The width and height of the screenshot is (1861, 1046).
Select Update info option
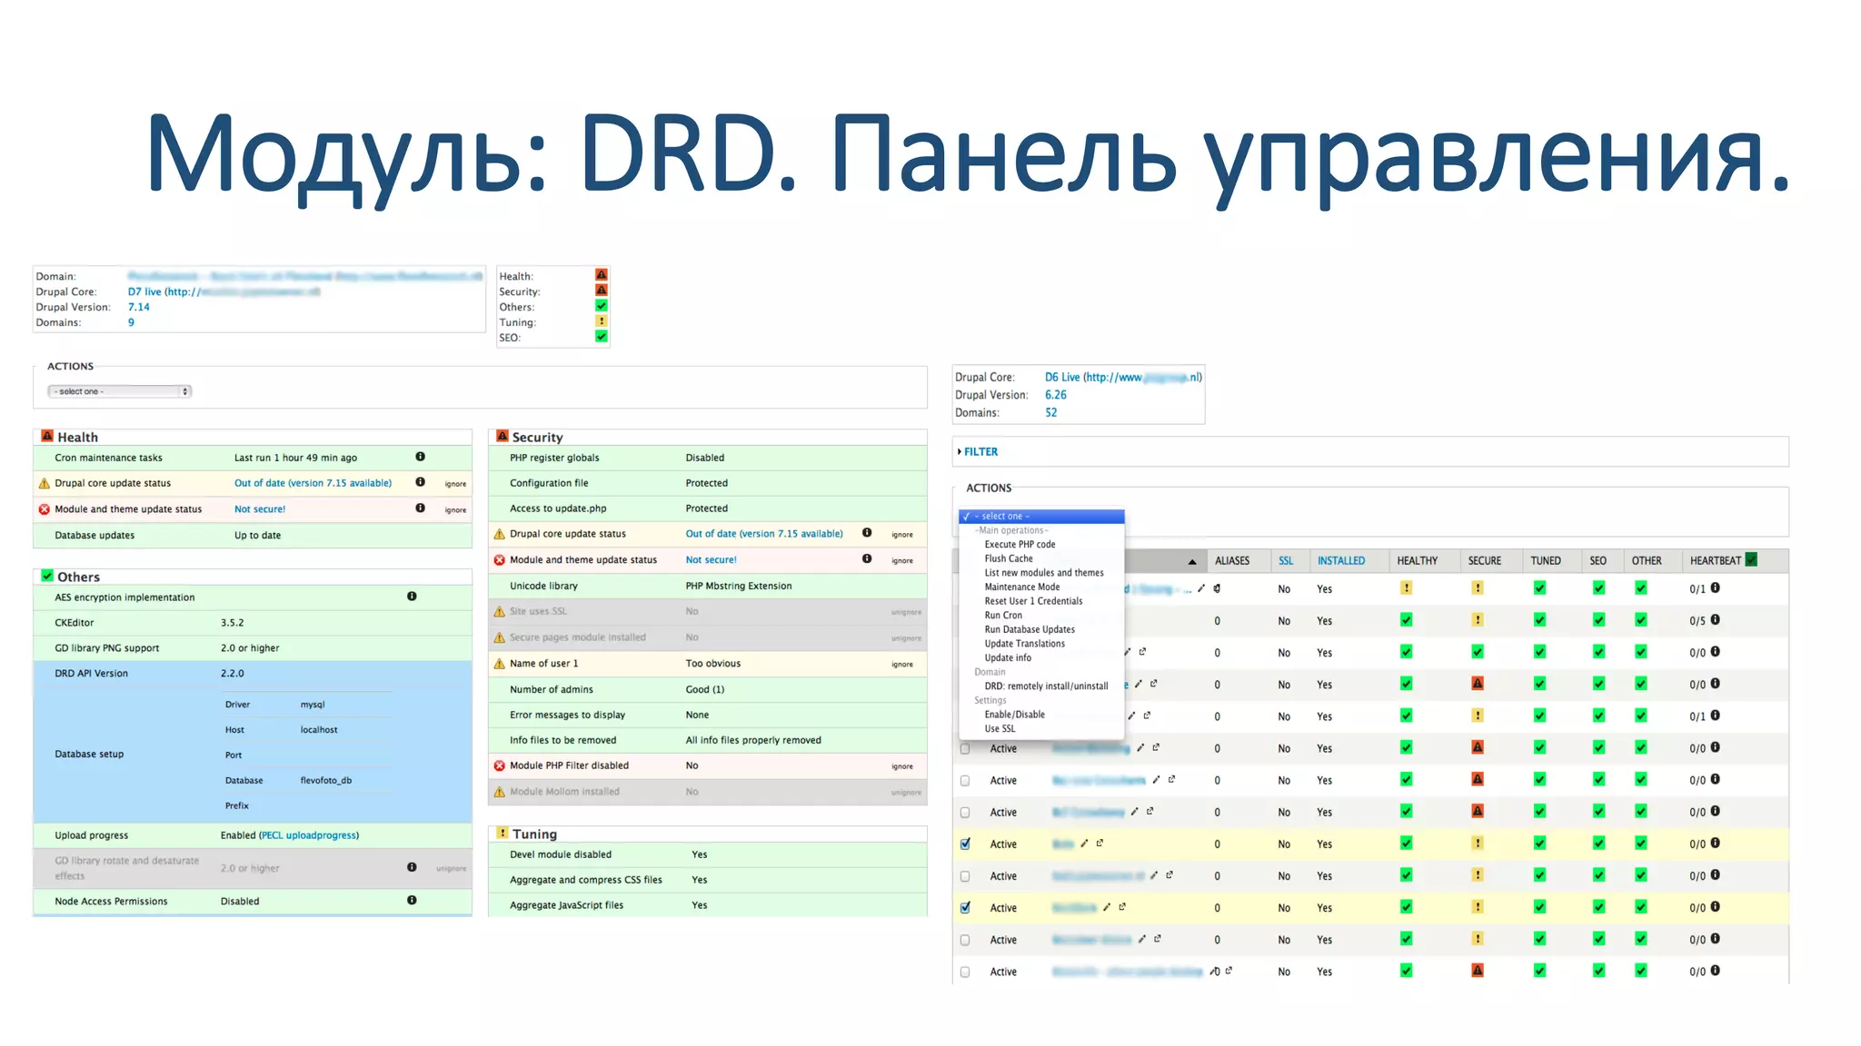1008,657
